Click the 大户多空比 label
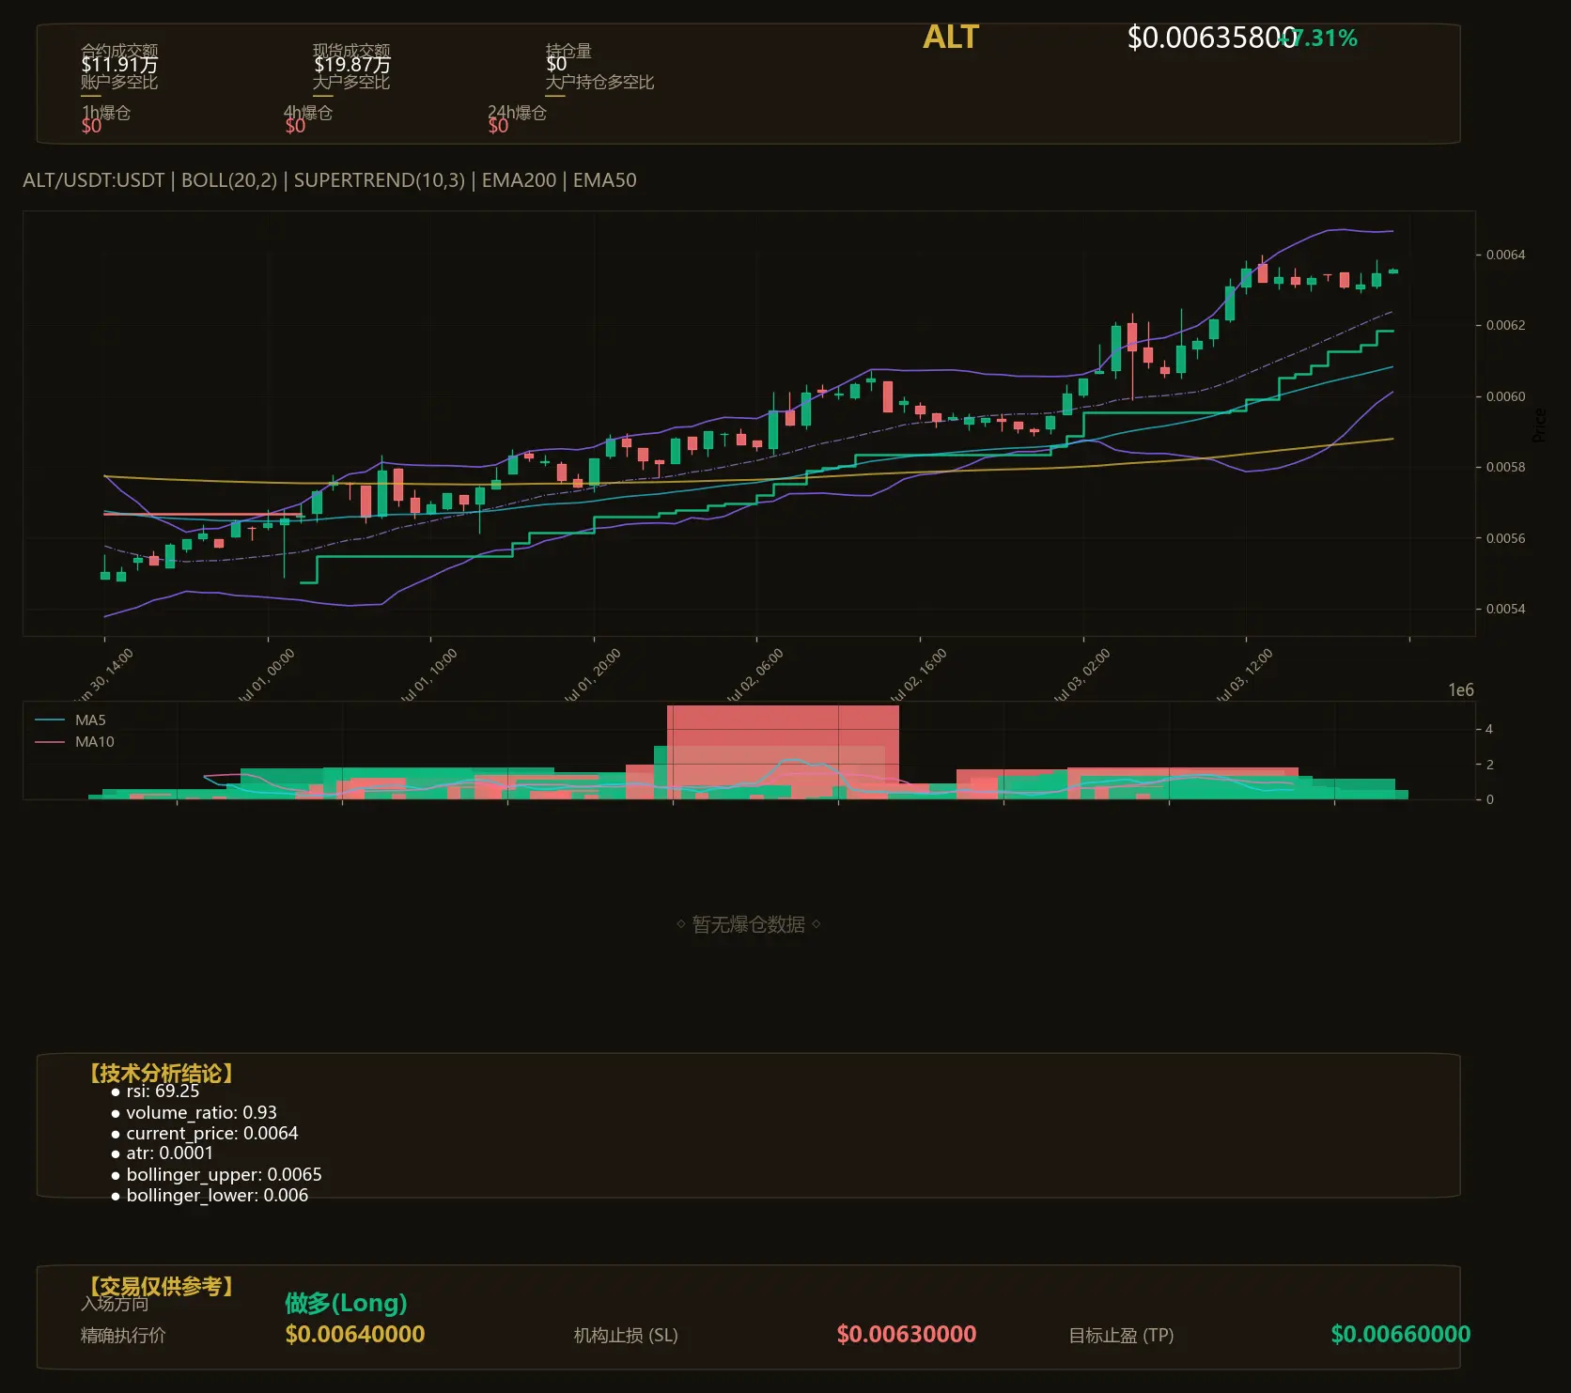Image resolution: width=1571 pixels, height=1393 pixels. click(351, 83)
